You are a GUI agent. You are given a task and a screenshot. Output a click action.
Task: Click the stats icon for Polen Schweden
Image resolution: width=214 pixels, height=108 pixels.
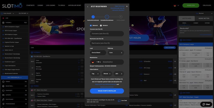pyautogui.click(x=82, y=60)
